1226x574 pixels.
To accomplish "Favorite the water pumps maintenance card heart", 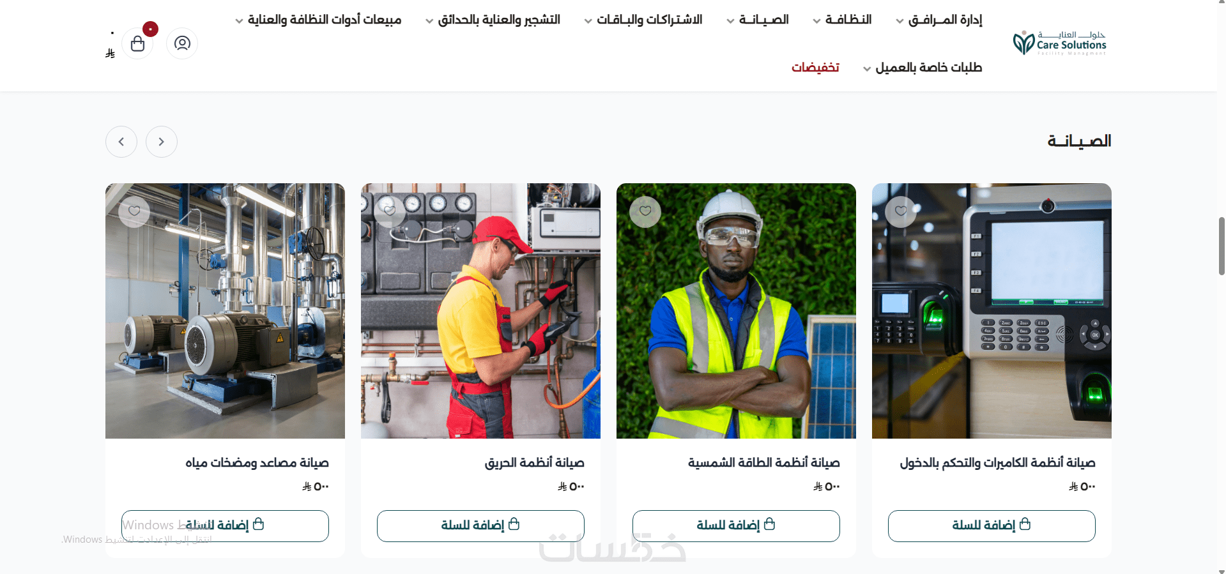I will click(134, 211).
